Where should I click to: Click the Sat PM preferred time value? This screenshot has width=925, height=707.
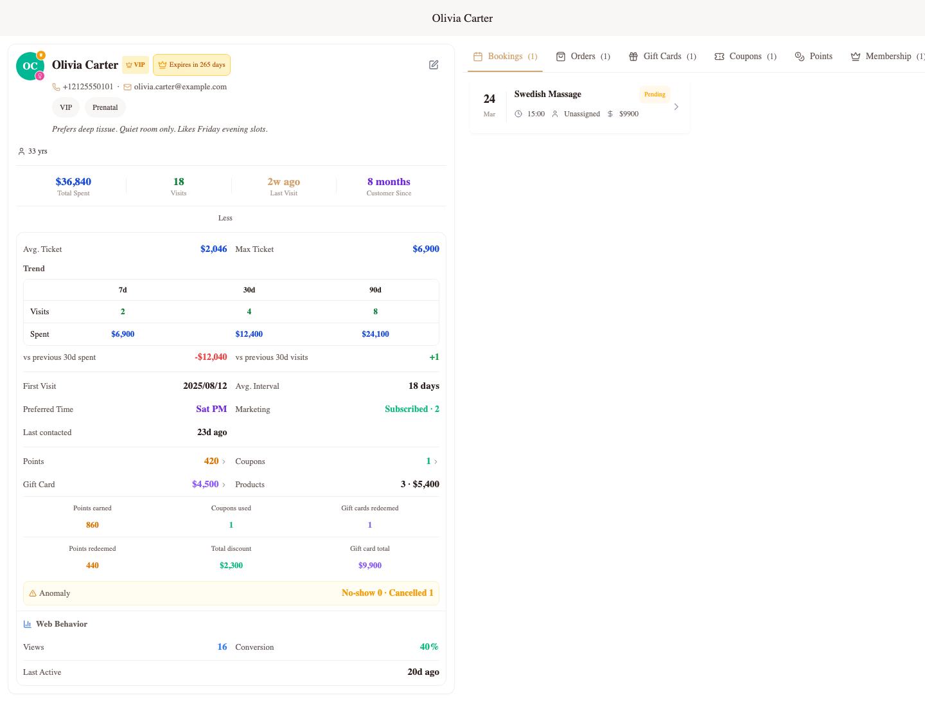click(211, 409)
